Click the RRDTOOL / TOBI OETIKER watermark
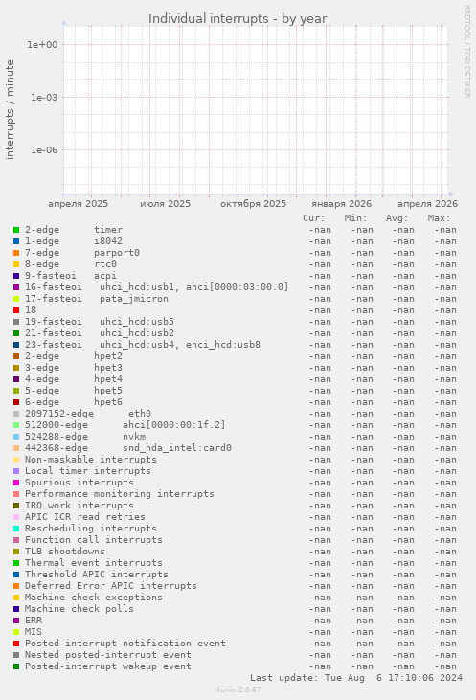This screenshot has height=700, width=476. click(x=466, y=52)
